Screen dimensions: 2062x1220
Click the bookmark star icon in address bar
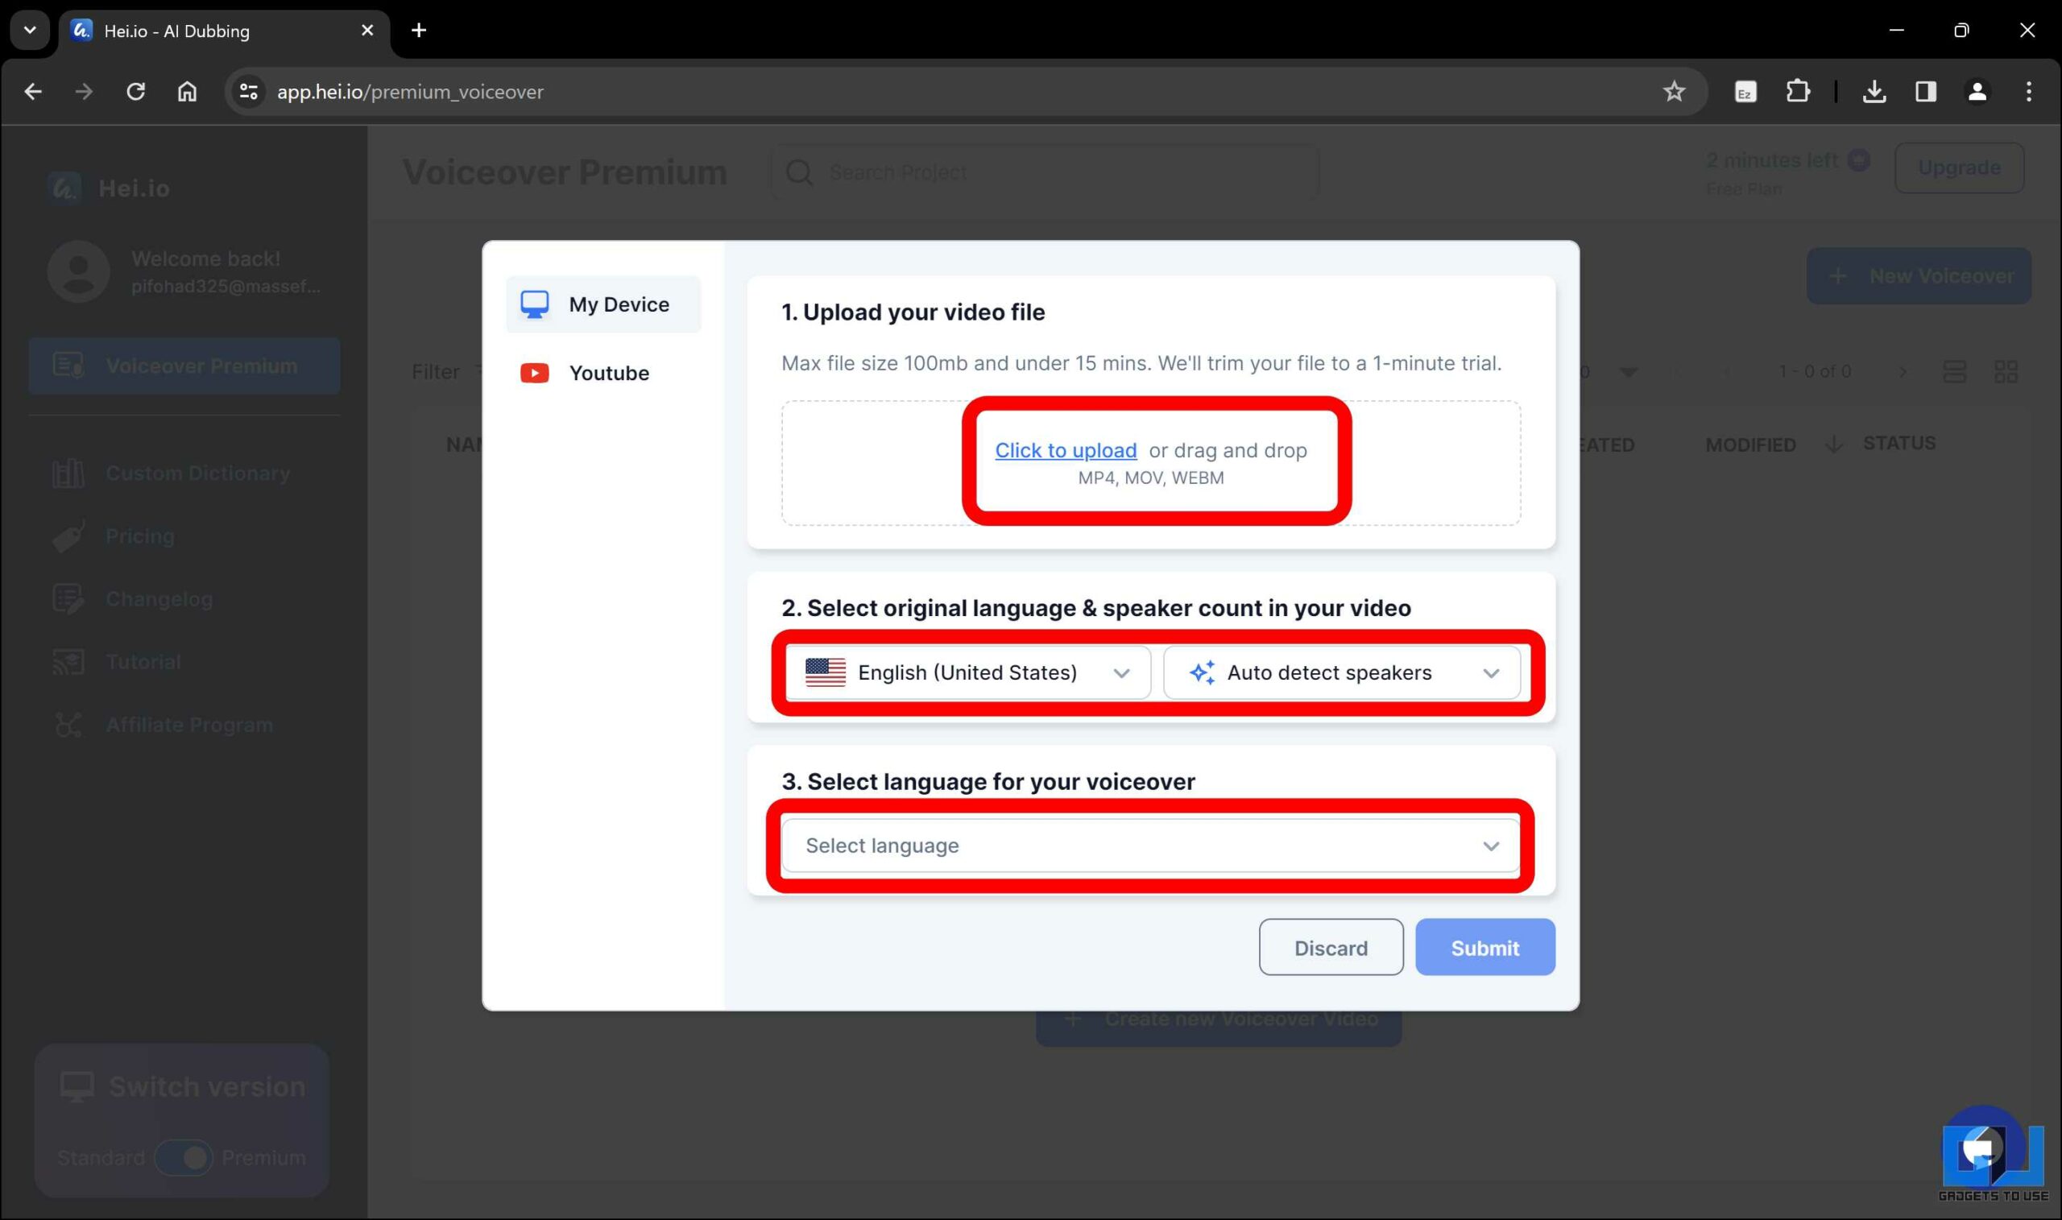point(1673,91)
